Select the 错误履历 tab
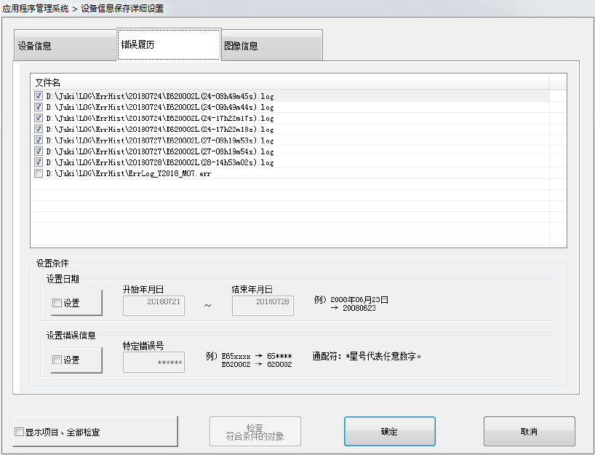This screenshot has height=455, width=595. pyautogui.click(x=169, y=44)
